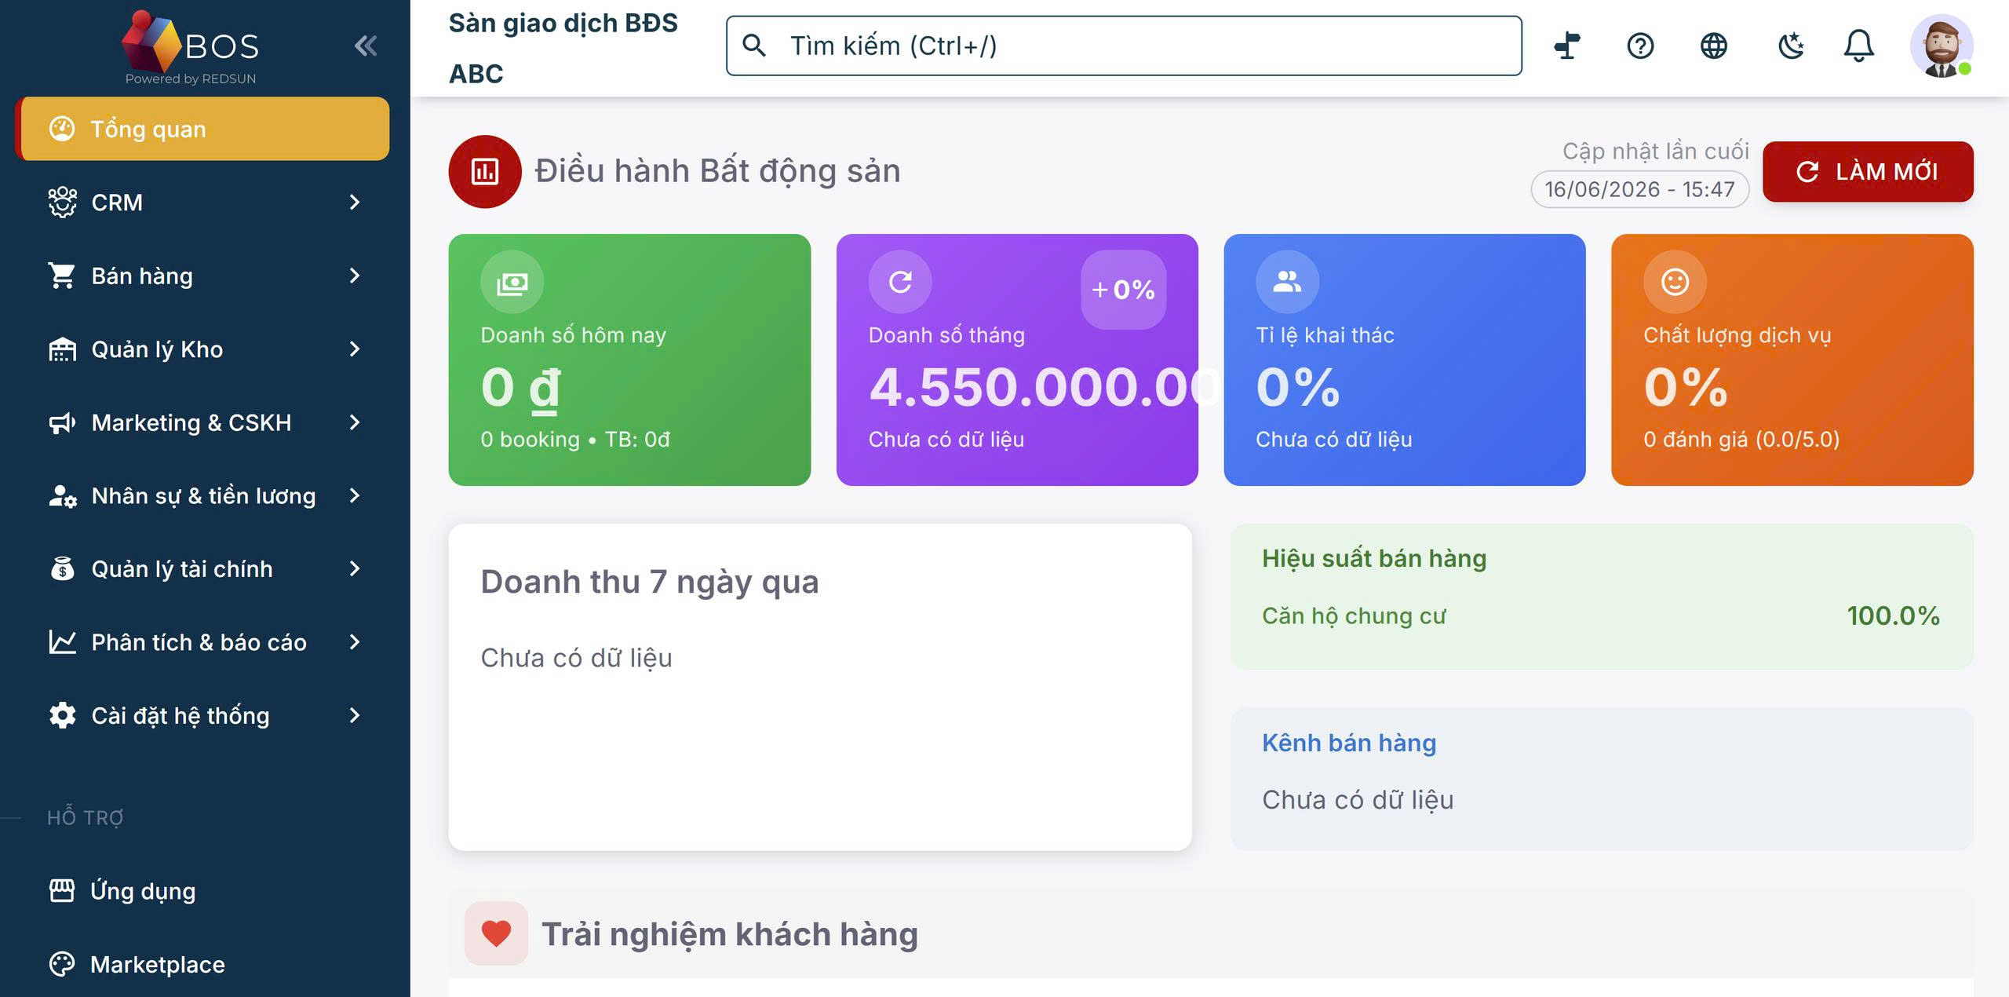Click the Marketing megaphone icon
Image resolution: width=2009 pixels, height=997 pixels.
[62, 422]
